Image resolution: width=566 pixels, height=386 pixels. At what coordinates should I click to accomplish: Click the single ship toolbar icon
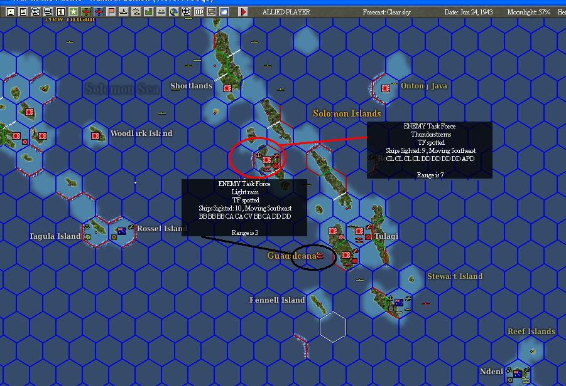124,12
